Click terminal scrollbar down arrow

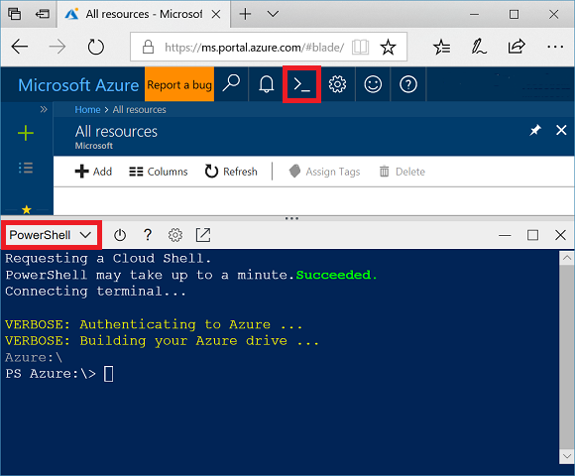[x=567, y=457]
